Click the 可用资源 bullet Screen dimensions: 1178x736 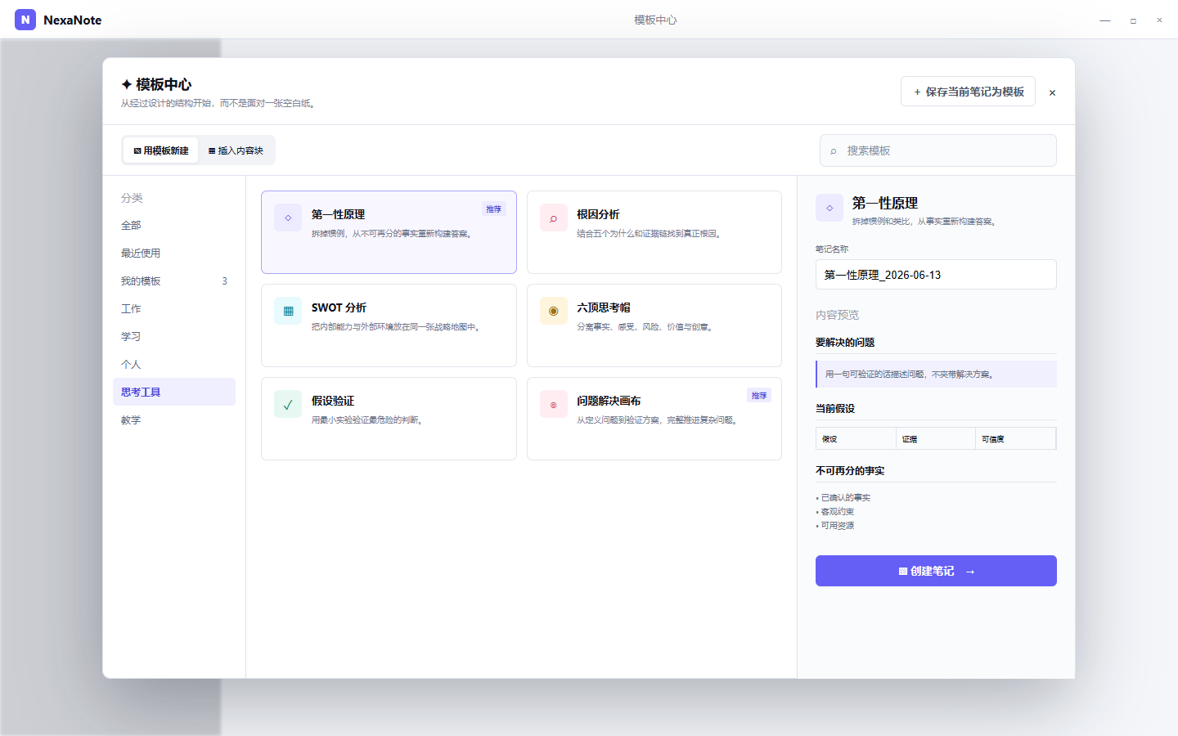[x=835, y=526]
